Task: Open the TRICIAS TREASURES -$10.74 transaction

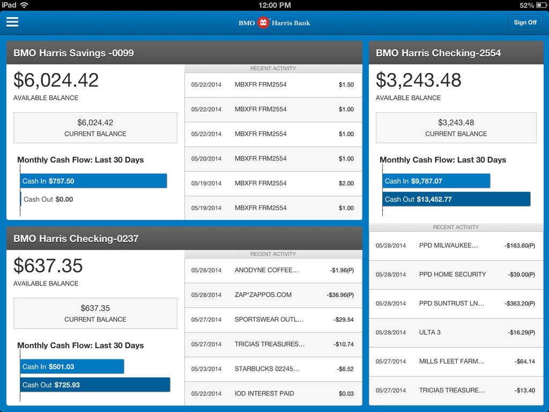Action: pyautogui.click(x=273, y=344)
